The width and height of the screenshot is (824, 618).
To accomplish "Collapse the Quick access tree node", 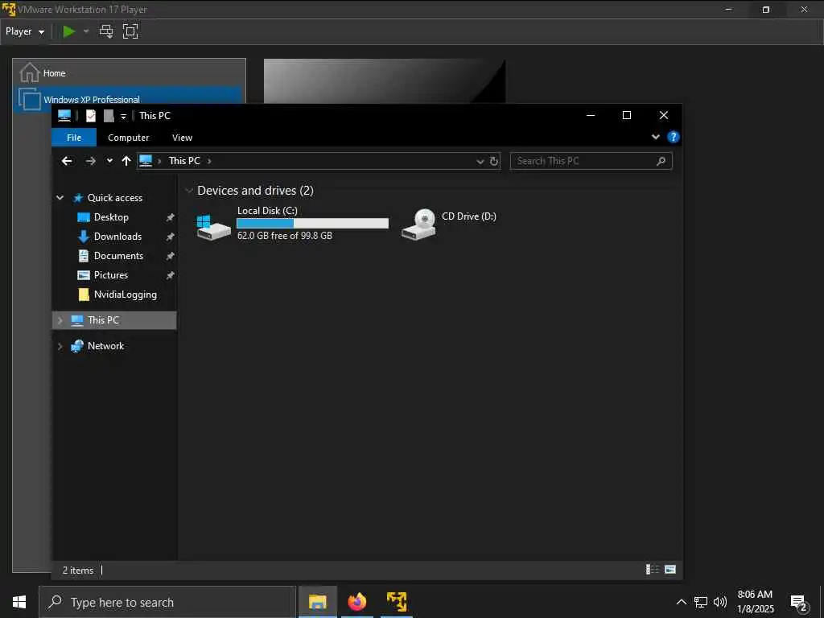I will [60, 198].
